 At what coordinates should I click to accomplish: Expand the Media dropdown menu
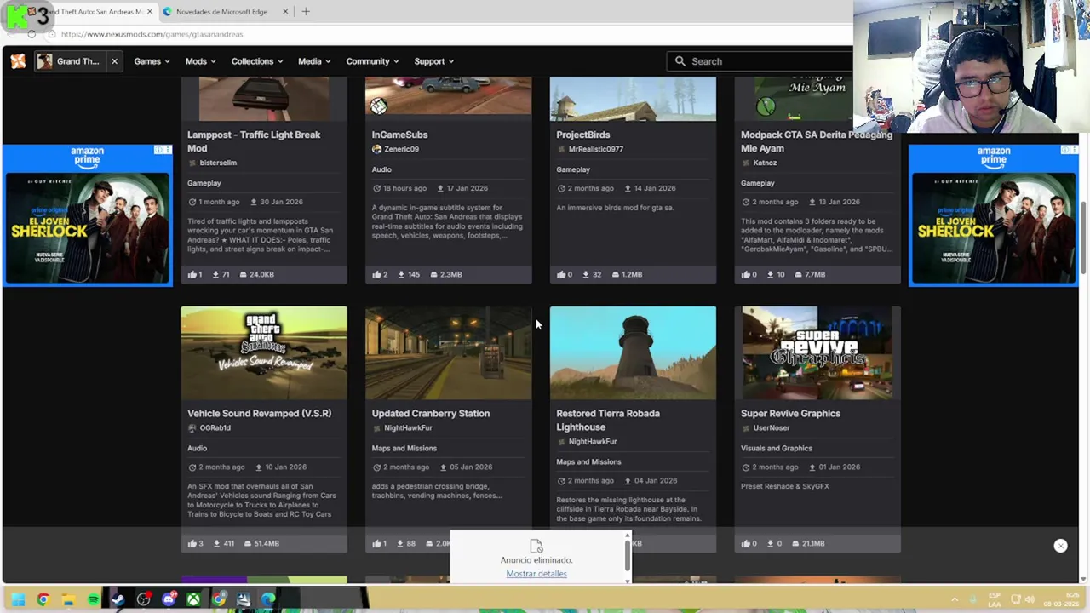[314, 61]
